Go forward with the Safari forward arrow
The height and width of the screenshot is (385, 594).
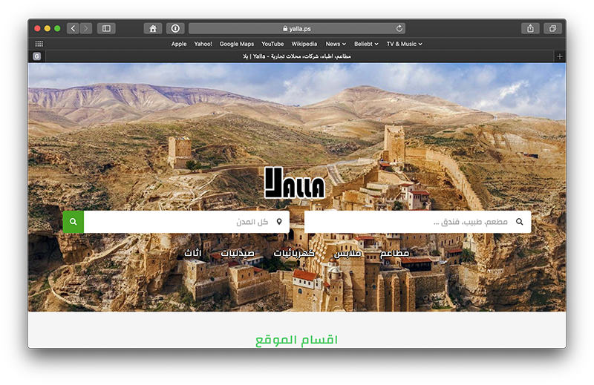86,28
